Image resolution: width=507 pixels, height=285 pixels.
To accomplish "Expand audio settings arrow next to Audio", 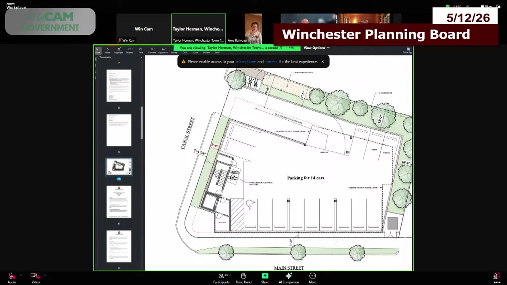I will click(x=21, y=275).
